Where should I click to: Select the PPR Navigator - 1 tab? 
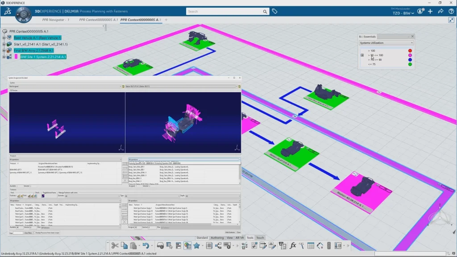point(55,20)
